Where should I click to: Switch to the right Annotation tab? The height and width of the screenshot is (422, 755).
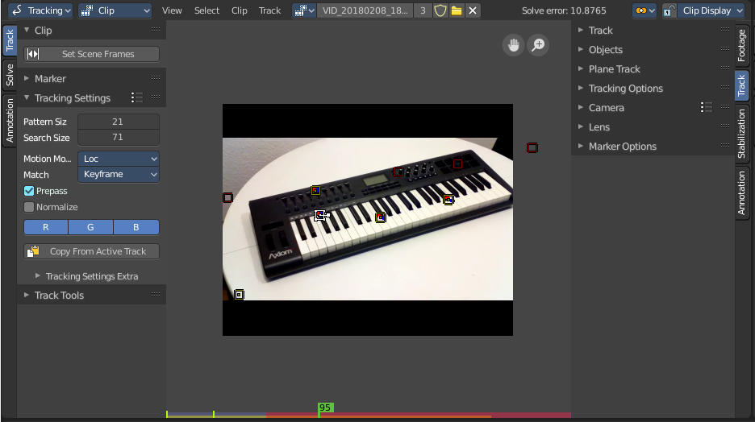click(741, 192)
